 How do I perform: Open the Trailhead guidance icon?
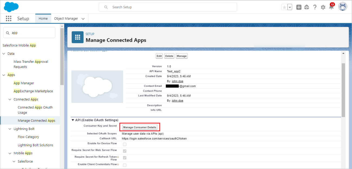[x=307, y=7]
